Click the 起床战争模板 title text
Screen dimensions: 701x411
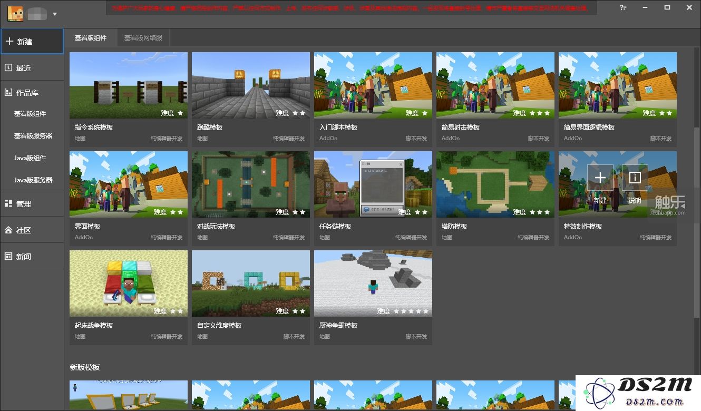[x=94, y=326]
